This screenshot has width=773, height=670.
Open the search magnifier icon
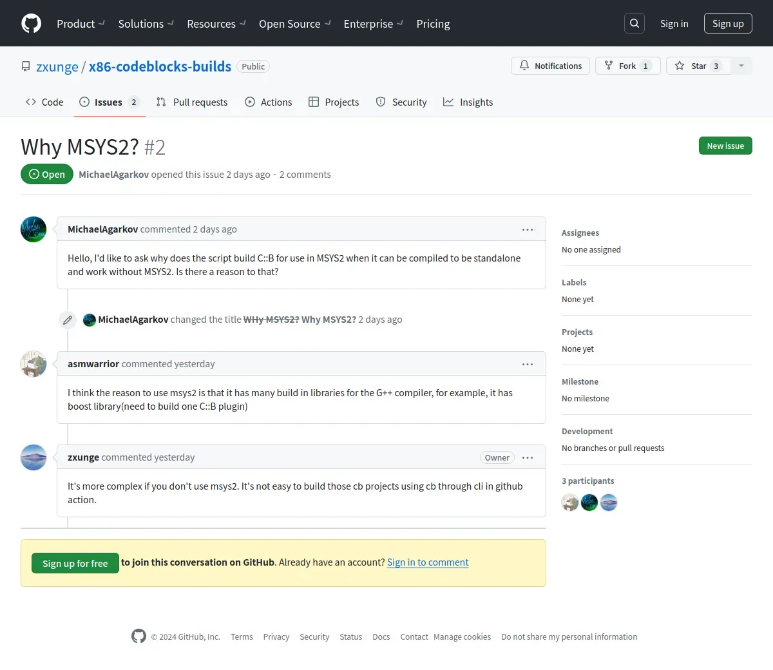(635, 23)
